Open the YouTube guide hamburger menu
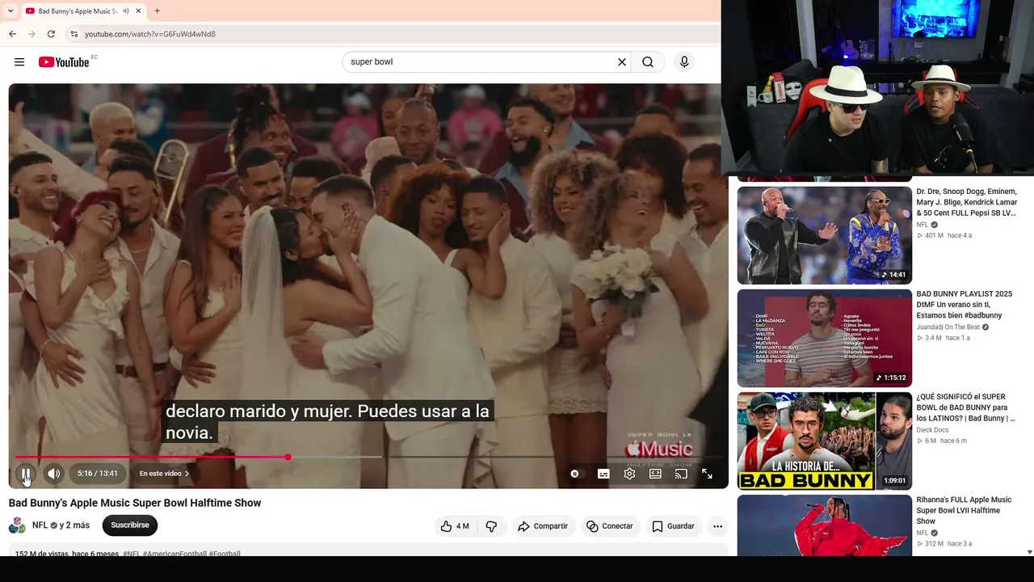 click(19, 62)
